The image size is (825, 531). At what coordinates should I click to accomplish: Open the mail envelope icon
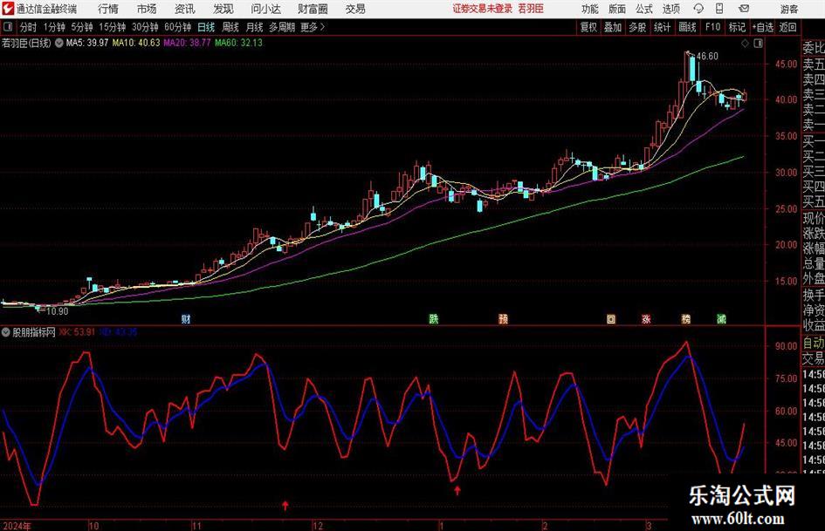[744, 9]
